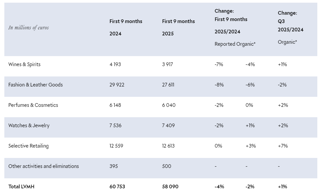Click the First 9 months 2024 header
Viewport: 321px width, 193px height.
pos(126,27)
